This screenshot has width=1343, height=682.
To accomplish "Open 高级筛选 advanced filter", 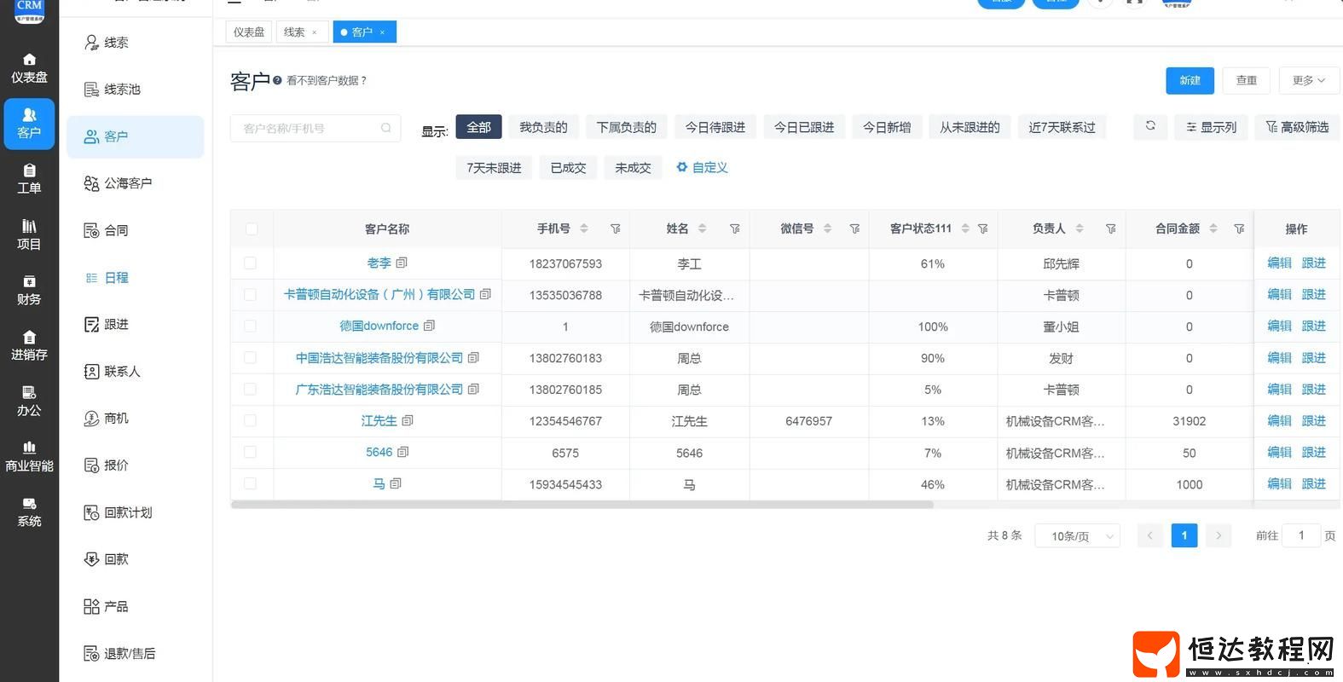I will (1297, 127).
